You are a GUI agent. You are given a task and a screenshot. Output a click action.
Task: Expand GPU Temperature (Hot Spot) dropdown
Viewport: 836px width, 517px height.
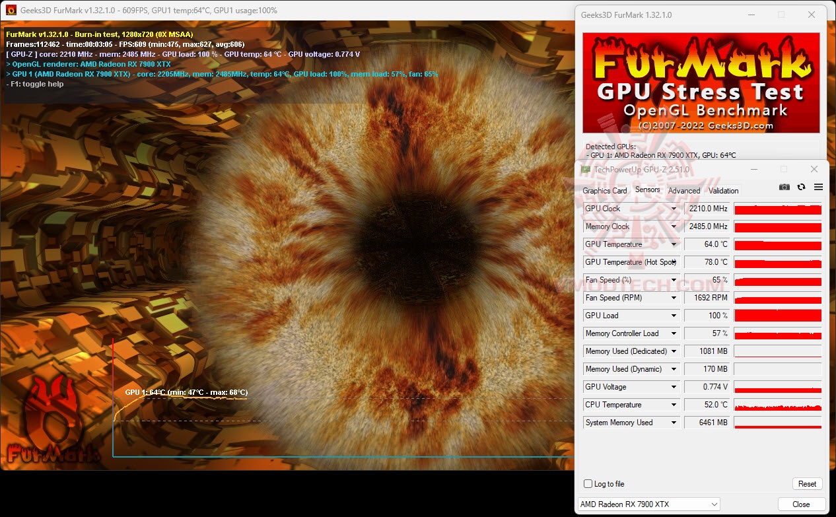[674, 262]
